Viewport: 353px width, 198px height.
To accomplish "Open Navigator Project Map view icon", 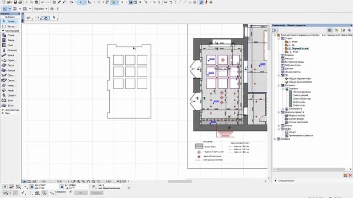I will [330, 30].
